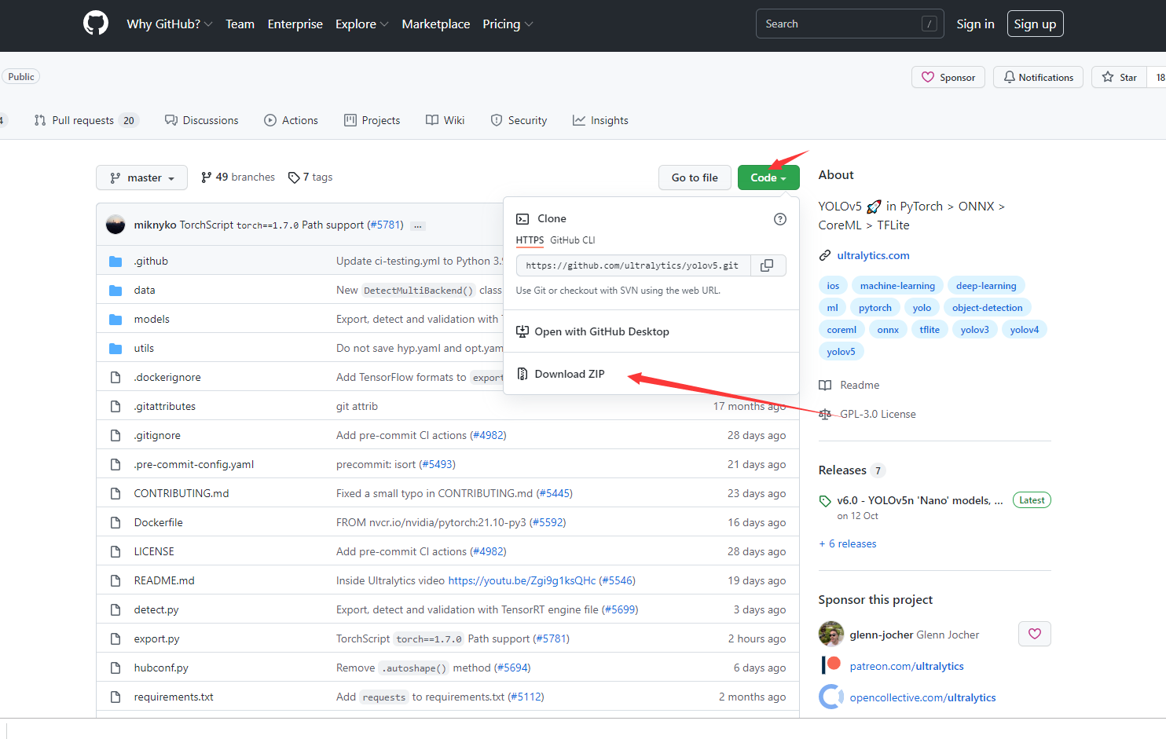The image size is (1166, 739).
Task: Open the Security tab
Action: coord(519,120)
